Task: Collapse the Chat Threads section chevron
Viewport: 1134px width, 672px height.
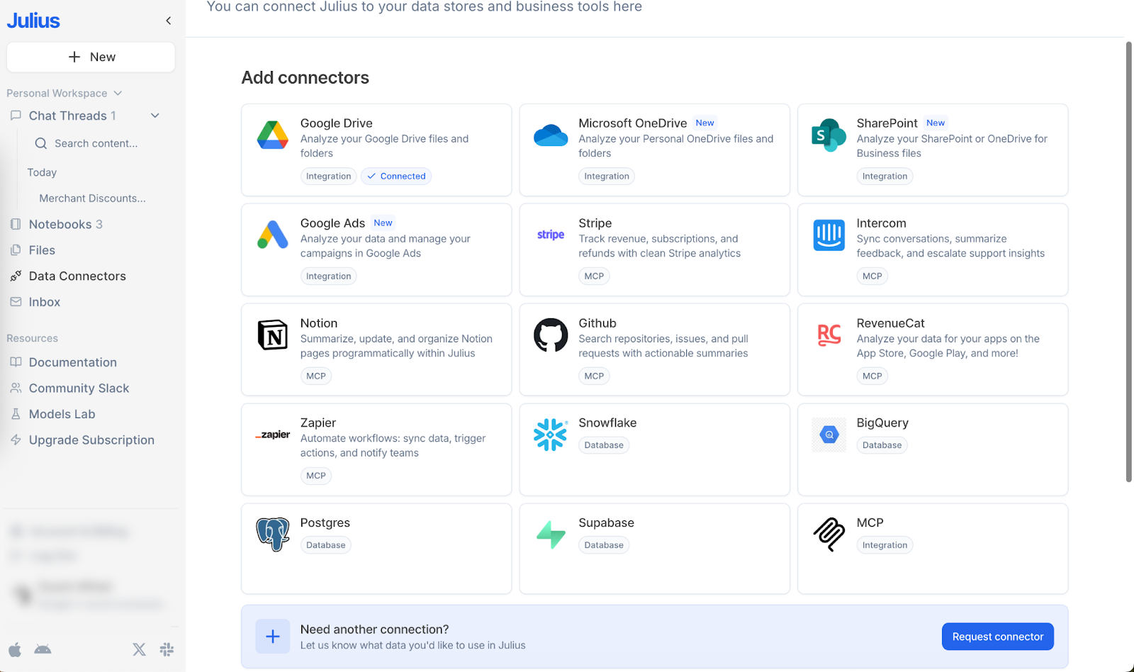Action: (155, 116)
